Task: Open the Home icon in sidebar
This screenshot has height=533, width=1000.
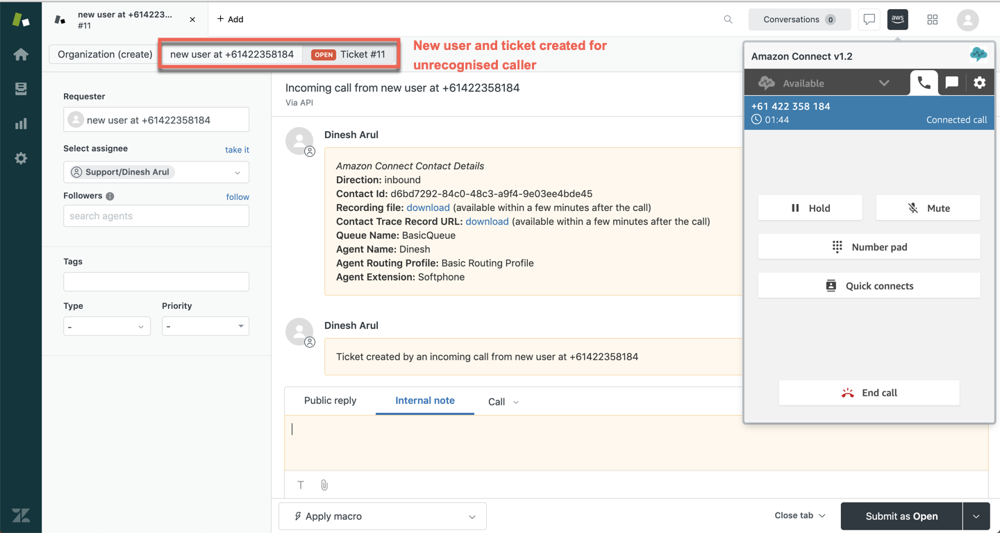Action: pyautogui.click(x=21, y=54)
